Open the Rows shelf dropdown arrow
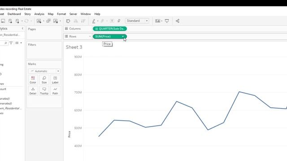This screenshot has width=287, height=161. pos(90,37)
